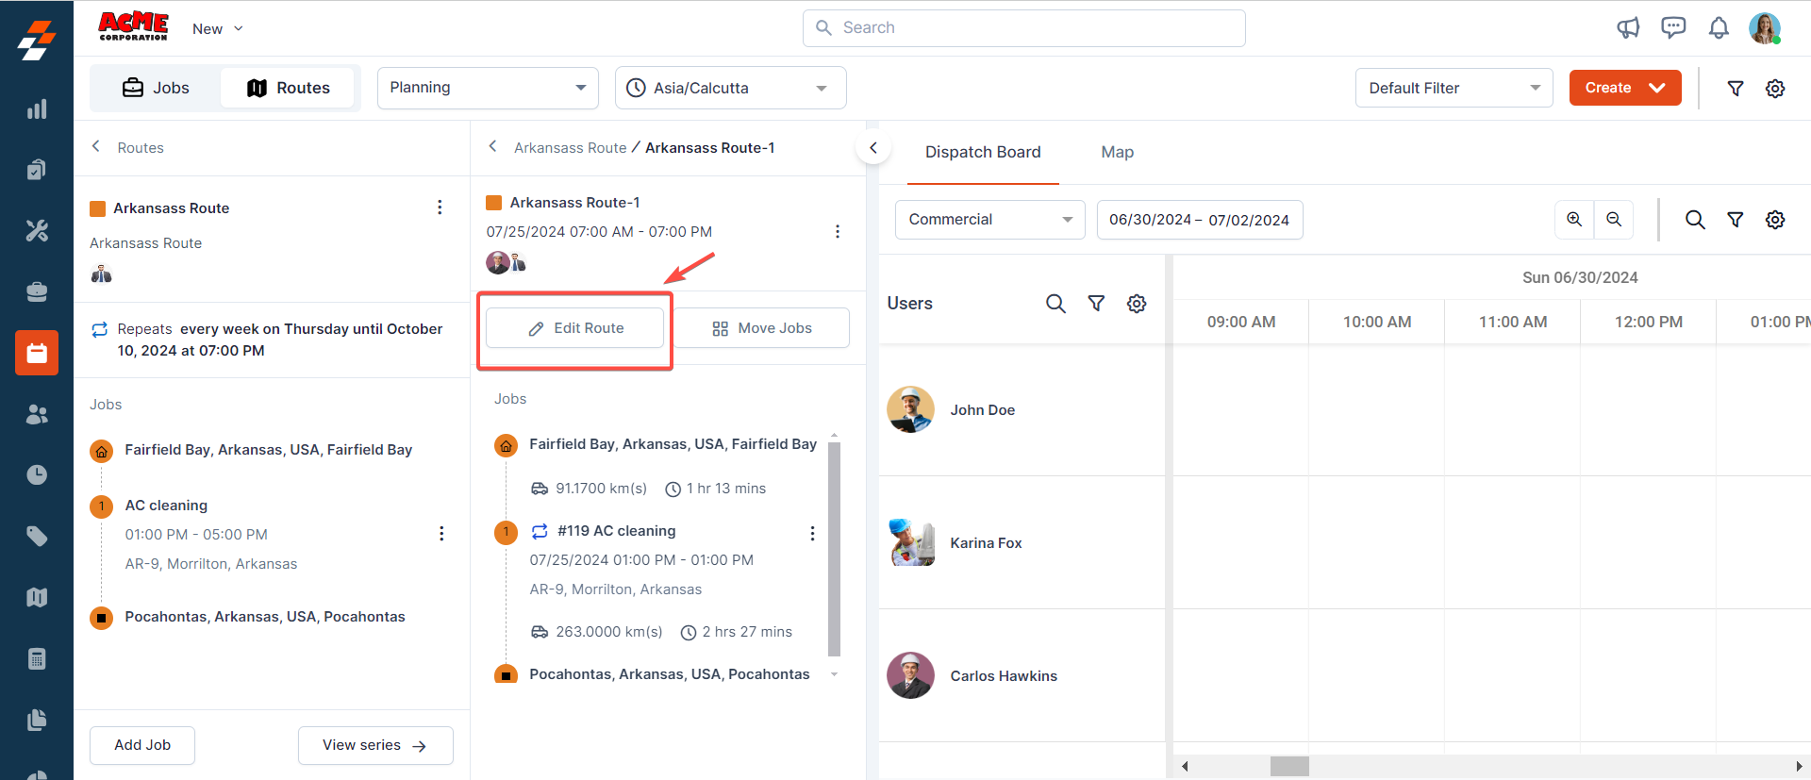
Task: Zoom out on the dispatch board timeline
Action: pos(1614,220)
